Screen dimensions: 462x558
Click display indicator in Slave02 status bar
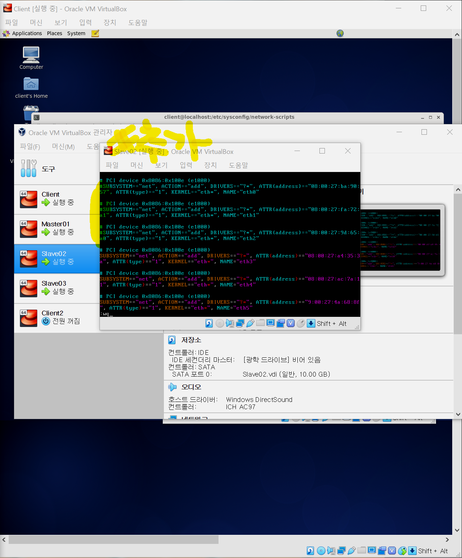click(x=270, y=323)
